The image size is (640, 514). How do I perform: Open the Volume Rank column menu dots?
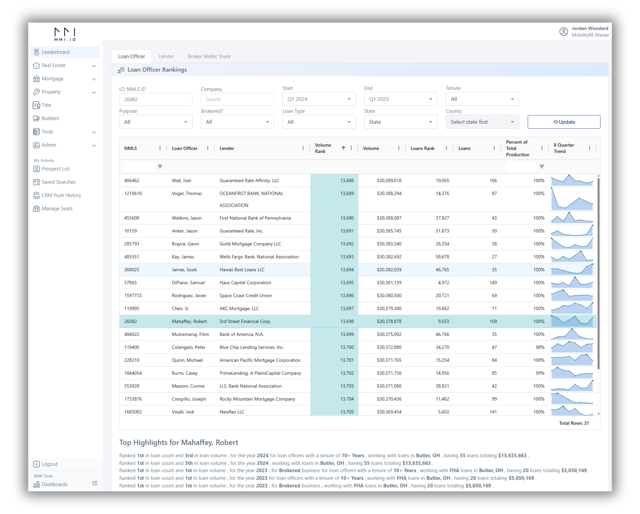pos(351,148)
